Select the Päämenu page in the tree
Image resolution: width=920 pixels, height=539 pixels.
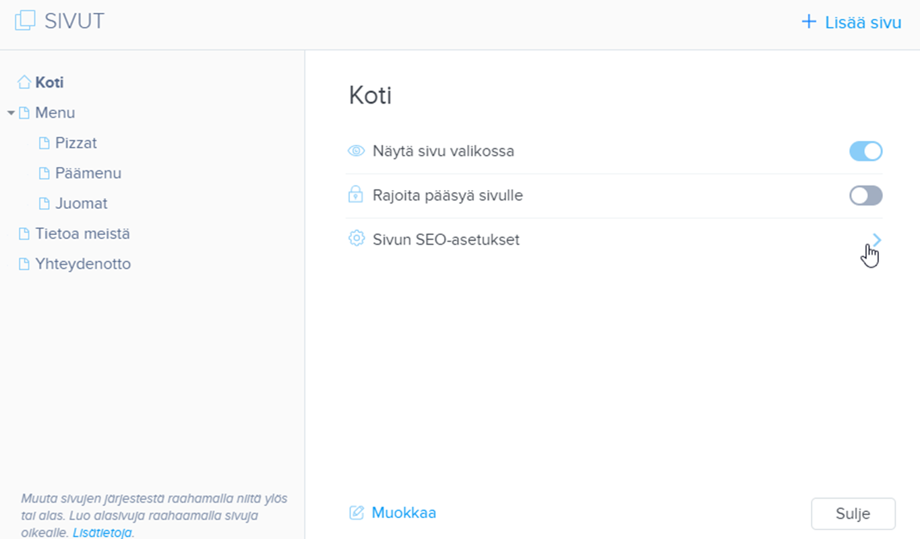point(88,173)
